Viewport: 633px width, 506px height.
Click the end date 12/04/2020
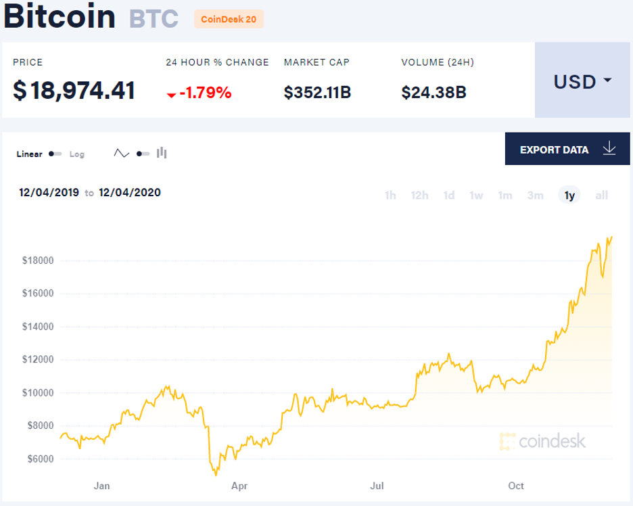pos(130,192)
